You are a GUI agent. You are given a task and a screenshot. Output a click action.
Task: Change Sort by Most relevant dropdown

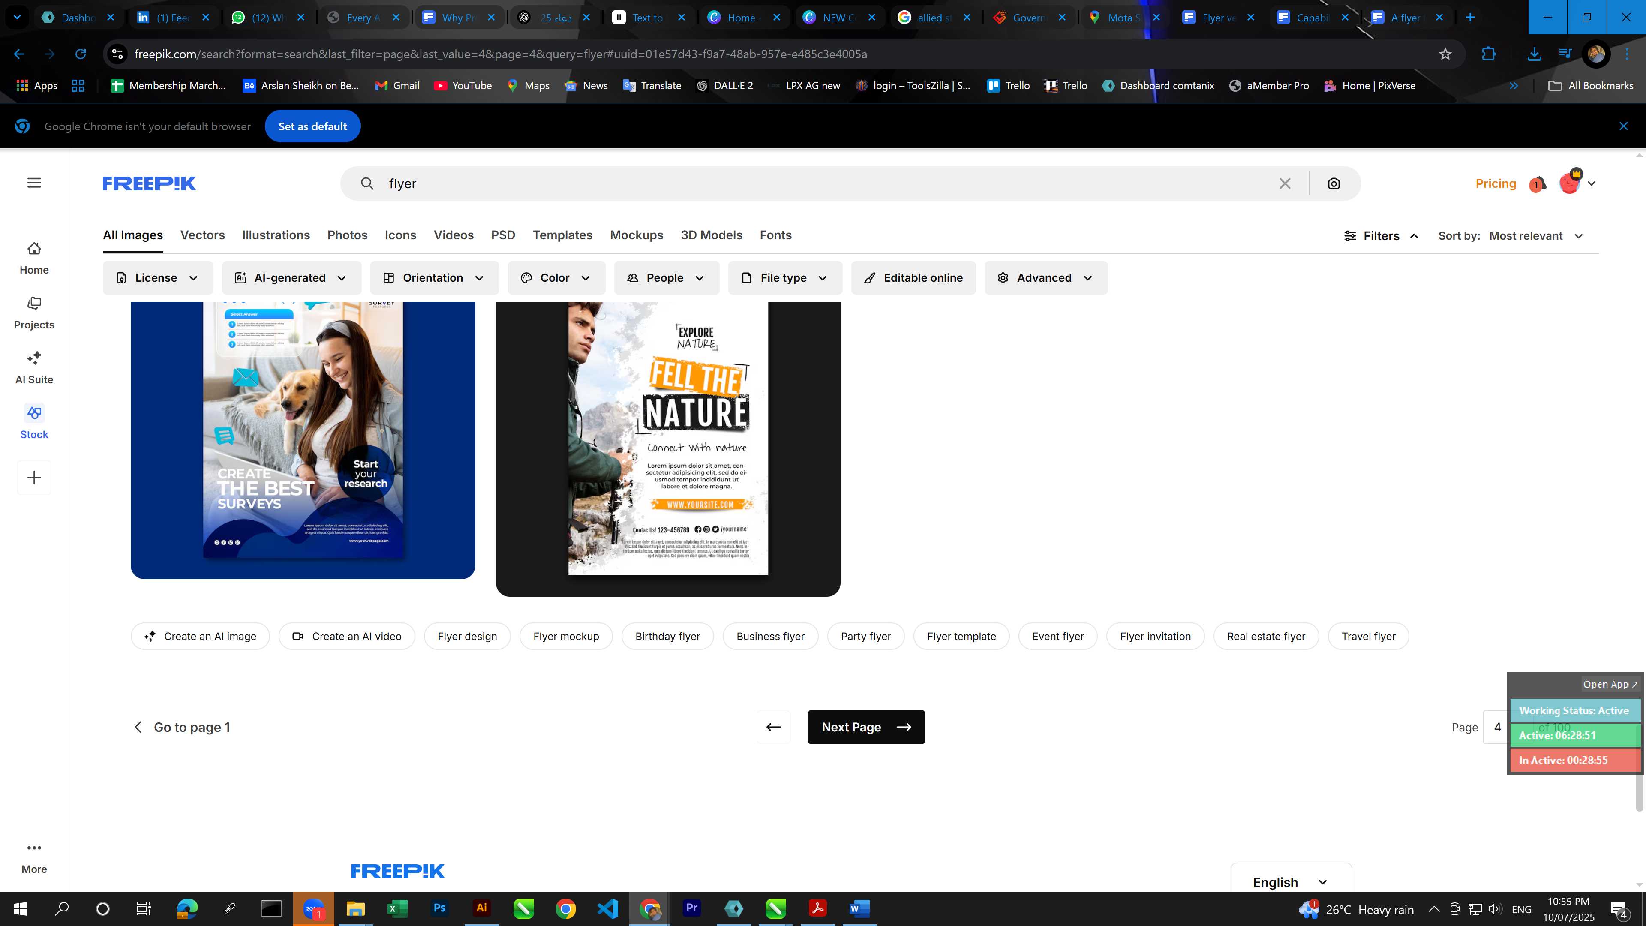pos(1536,236)
